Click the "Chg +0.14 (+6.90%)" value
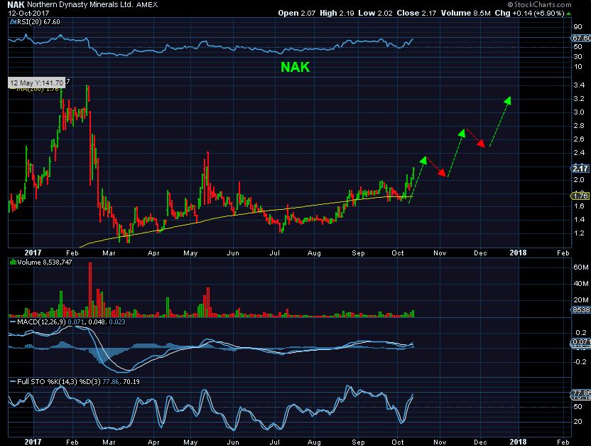Screen dimensions: 591x446 click(530, 13)
